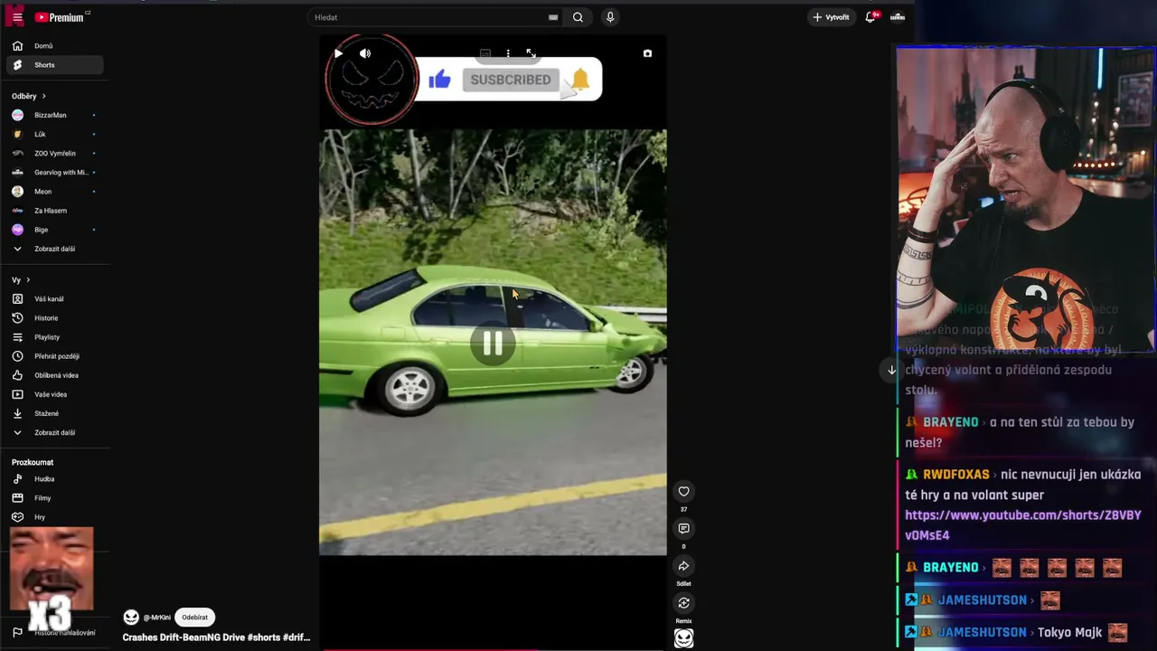The height and width of the screenshot is (651, 1157).
Task: Open the on-screen keyboard in search box
Action: click(553, 17)
